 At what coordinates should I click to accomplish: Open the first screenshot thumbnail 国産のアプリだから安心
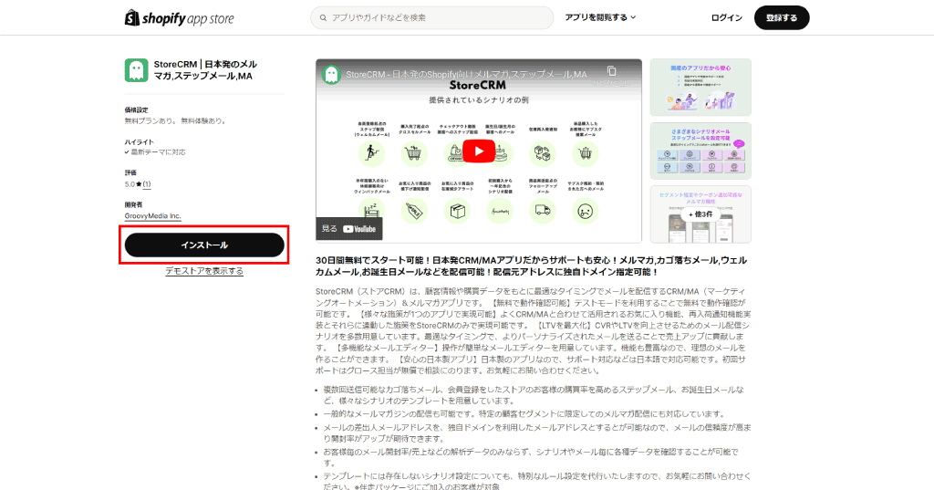click(700, 88)
